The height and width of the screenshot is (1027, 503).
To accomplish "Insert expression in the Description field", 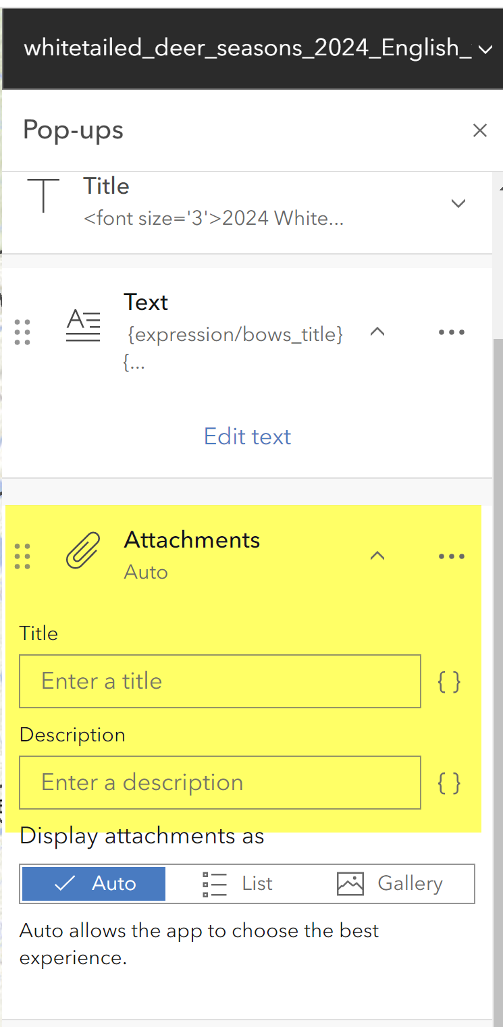I will click(x=449, y=783).
